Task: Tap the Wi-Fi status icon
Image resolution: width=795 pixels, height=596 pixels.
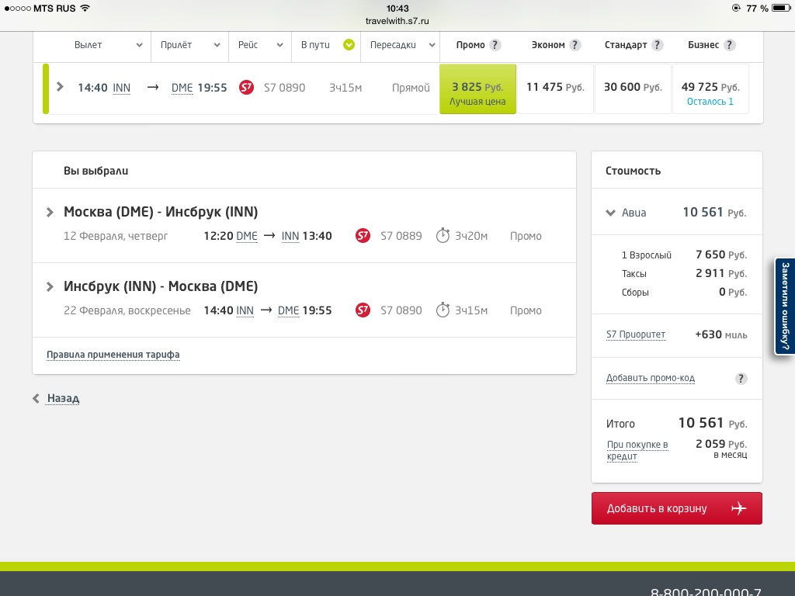Action: [85, 8]
